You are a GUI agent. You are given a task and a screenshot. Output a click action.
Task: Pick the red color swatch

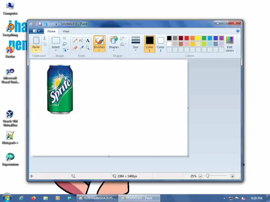click(187, 38)
